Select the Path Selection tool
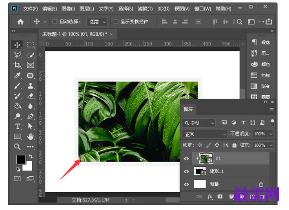The width and height of the screenshot is (289, 210). point(30,126)
